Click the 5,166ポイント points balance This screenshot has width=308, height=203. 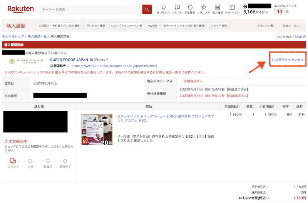256,12
